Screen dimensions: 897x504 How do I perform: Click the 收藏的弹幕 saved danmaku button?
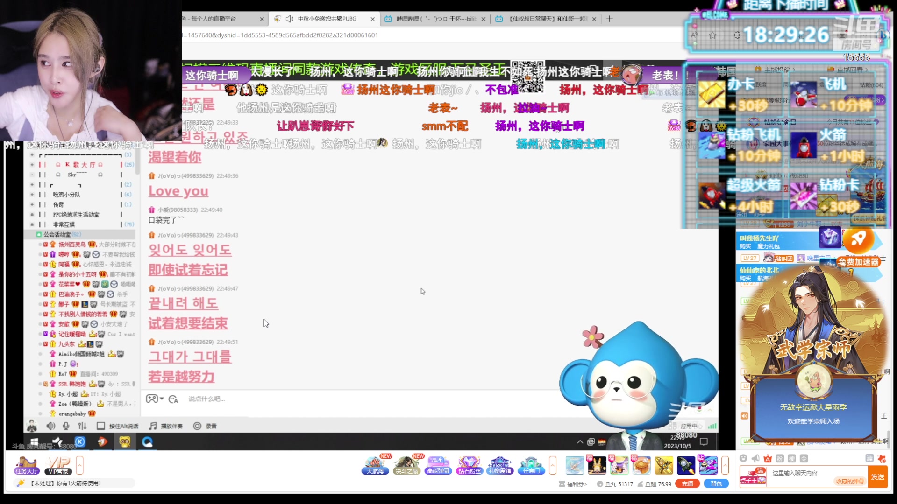click(850, 481)
